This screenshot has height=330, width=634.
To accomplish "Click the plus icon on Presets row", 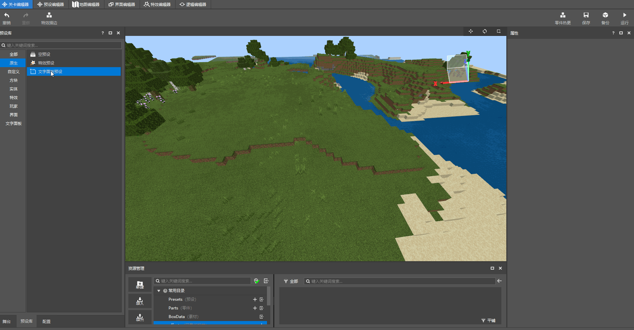I will tap(255, 299).
